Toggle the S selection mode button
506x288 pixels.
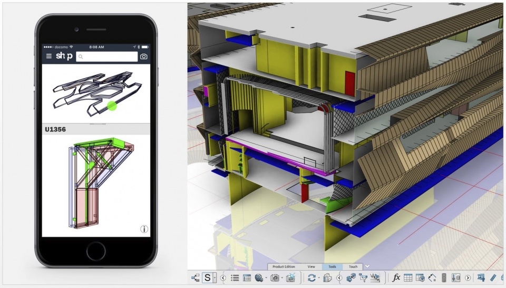[208, 277]
